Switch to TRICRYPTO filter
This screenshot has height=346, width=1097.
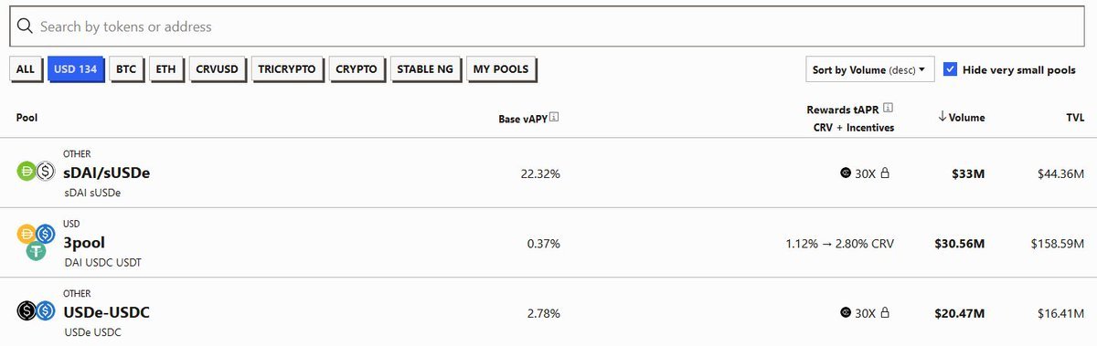point(287,68)
